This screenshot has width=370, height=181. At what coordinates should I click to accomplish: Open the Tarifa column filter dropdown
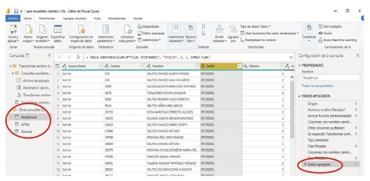coord(239,66)
